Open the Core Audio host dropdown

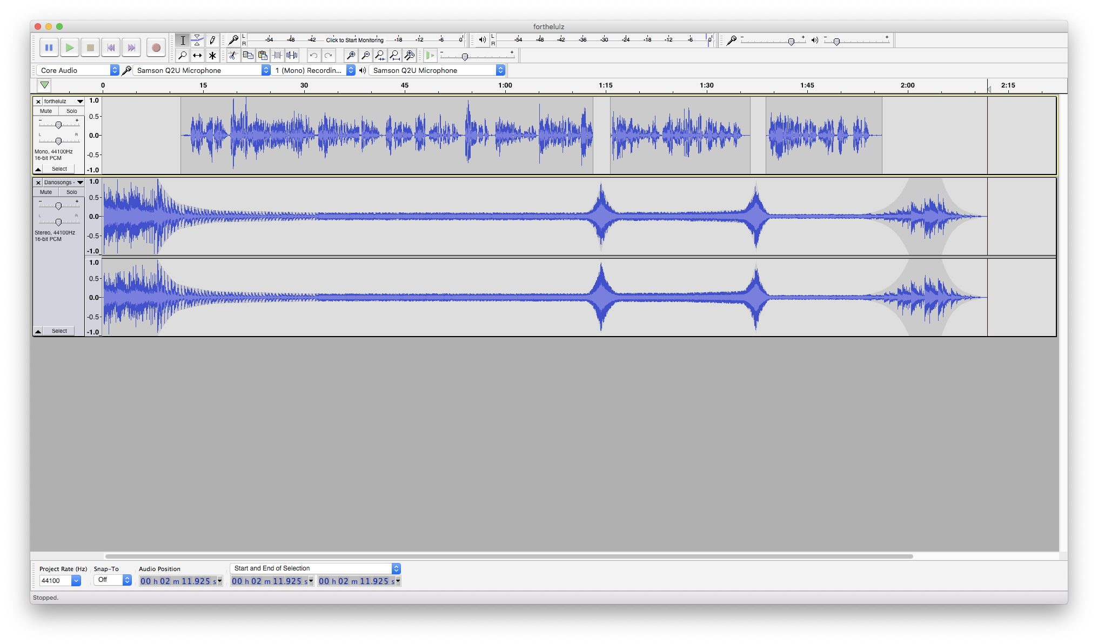77,70
